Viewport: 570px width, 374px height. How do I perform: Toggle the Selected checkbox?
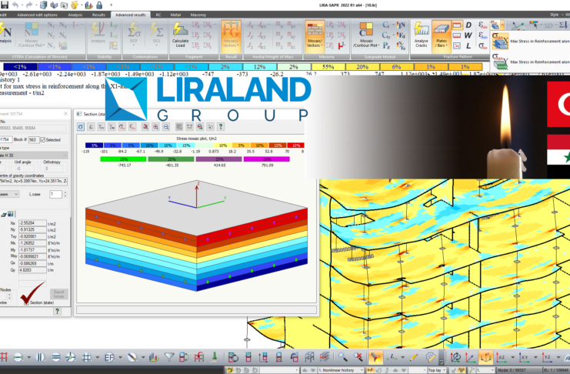41,139
